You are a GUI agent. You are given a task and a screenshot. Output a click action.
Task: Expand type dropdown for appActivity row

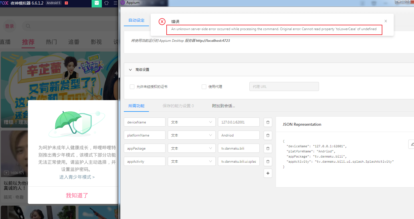tap(191, 162)
